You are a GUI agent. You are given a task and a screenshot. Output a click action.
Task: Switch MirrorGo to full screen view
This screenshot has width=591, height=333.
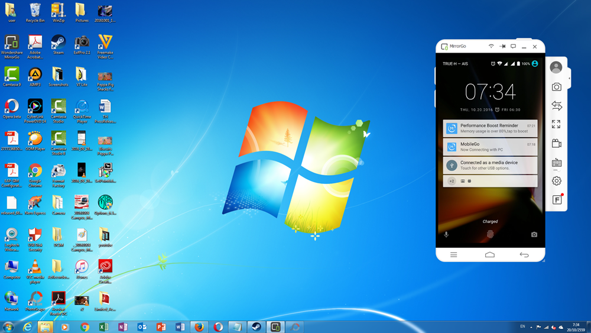coord(556,124)
